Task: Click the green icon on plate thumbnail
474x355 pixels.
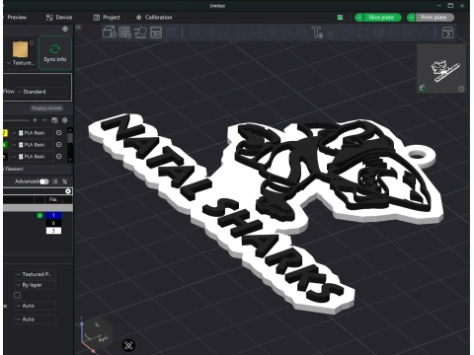Action: [x=423, y=88]
